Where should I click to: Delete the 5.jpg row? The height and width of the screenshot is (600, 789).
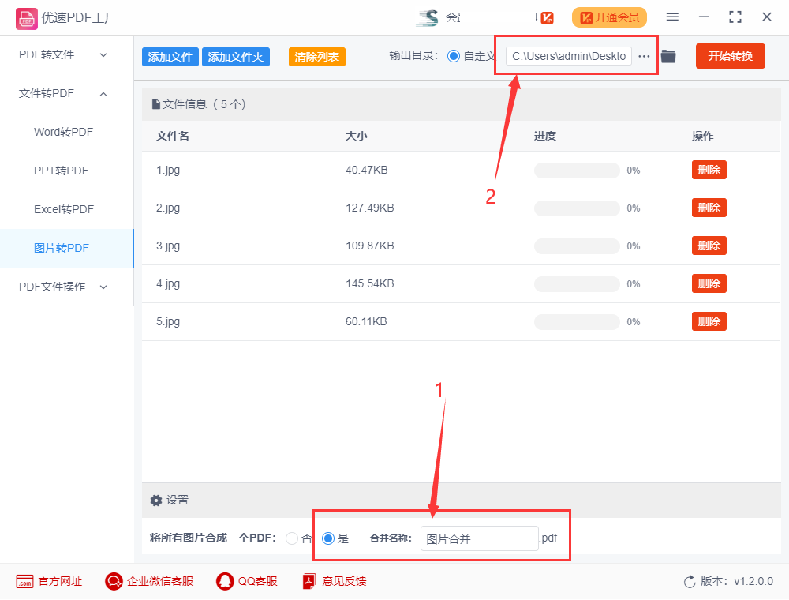point(709,321)
